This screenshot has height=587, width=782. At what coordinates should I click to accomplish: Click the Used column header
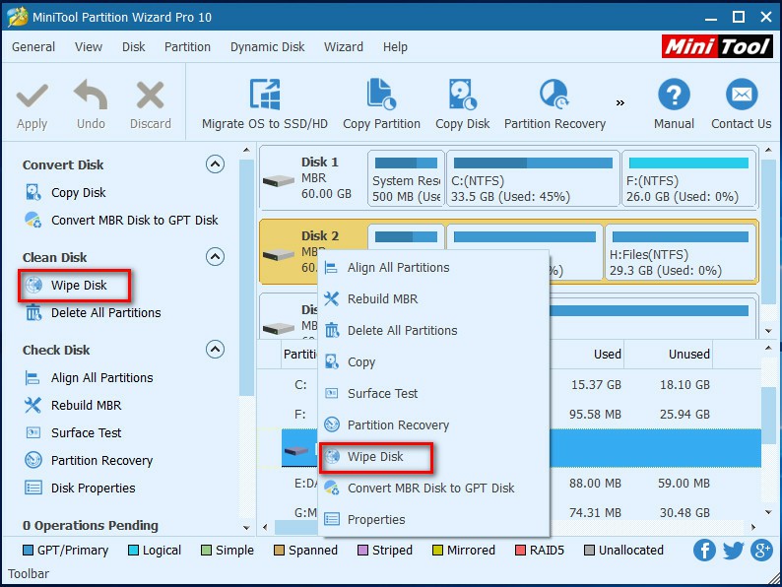(x=607, y=355)
